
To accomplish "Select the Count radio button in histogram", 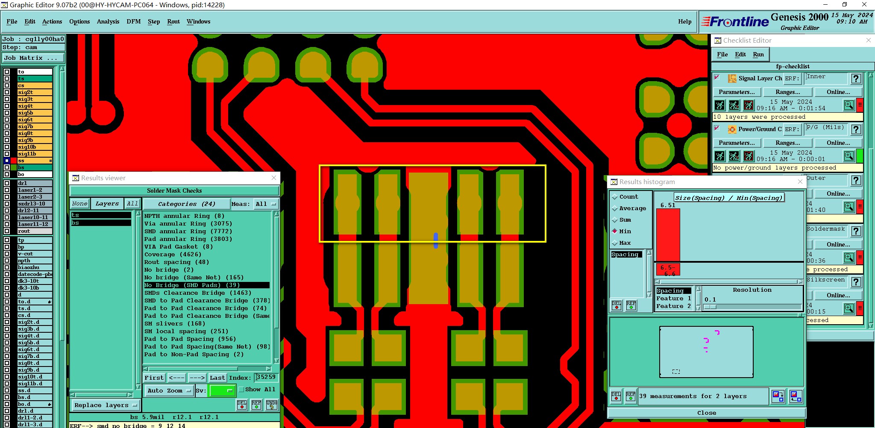I will point(615,197).
